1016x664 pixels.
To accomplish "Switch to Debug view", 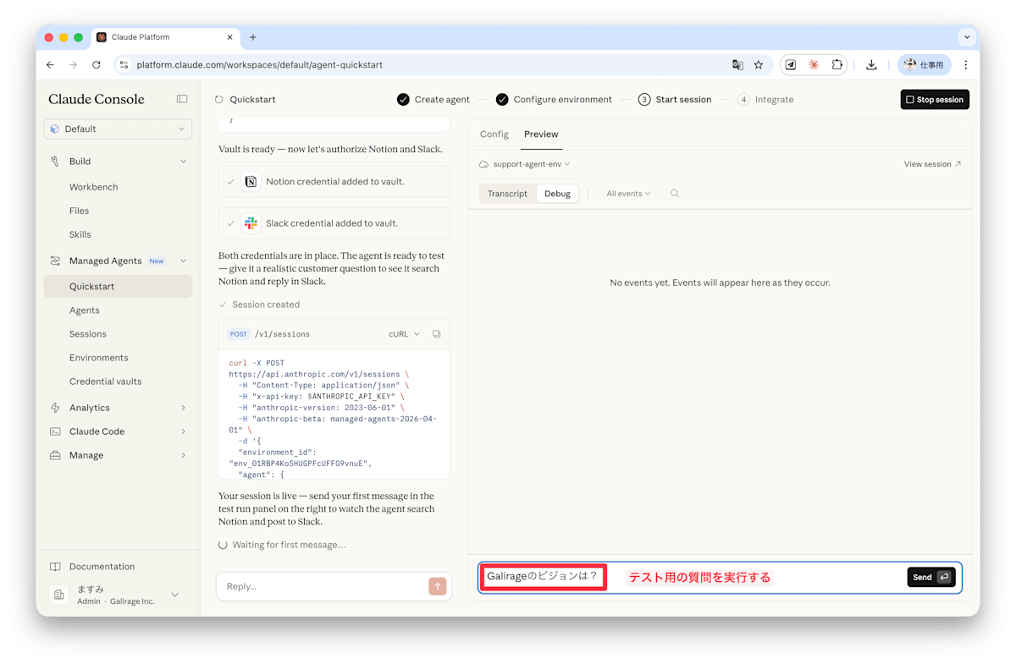I will [x=557, y=194].
